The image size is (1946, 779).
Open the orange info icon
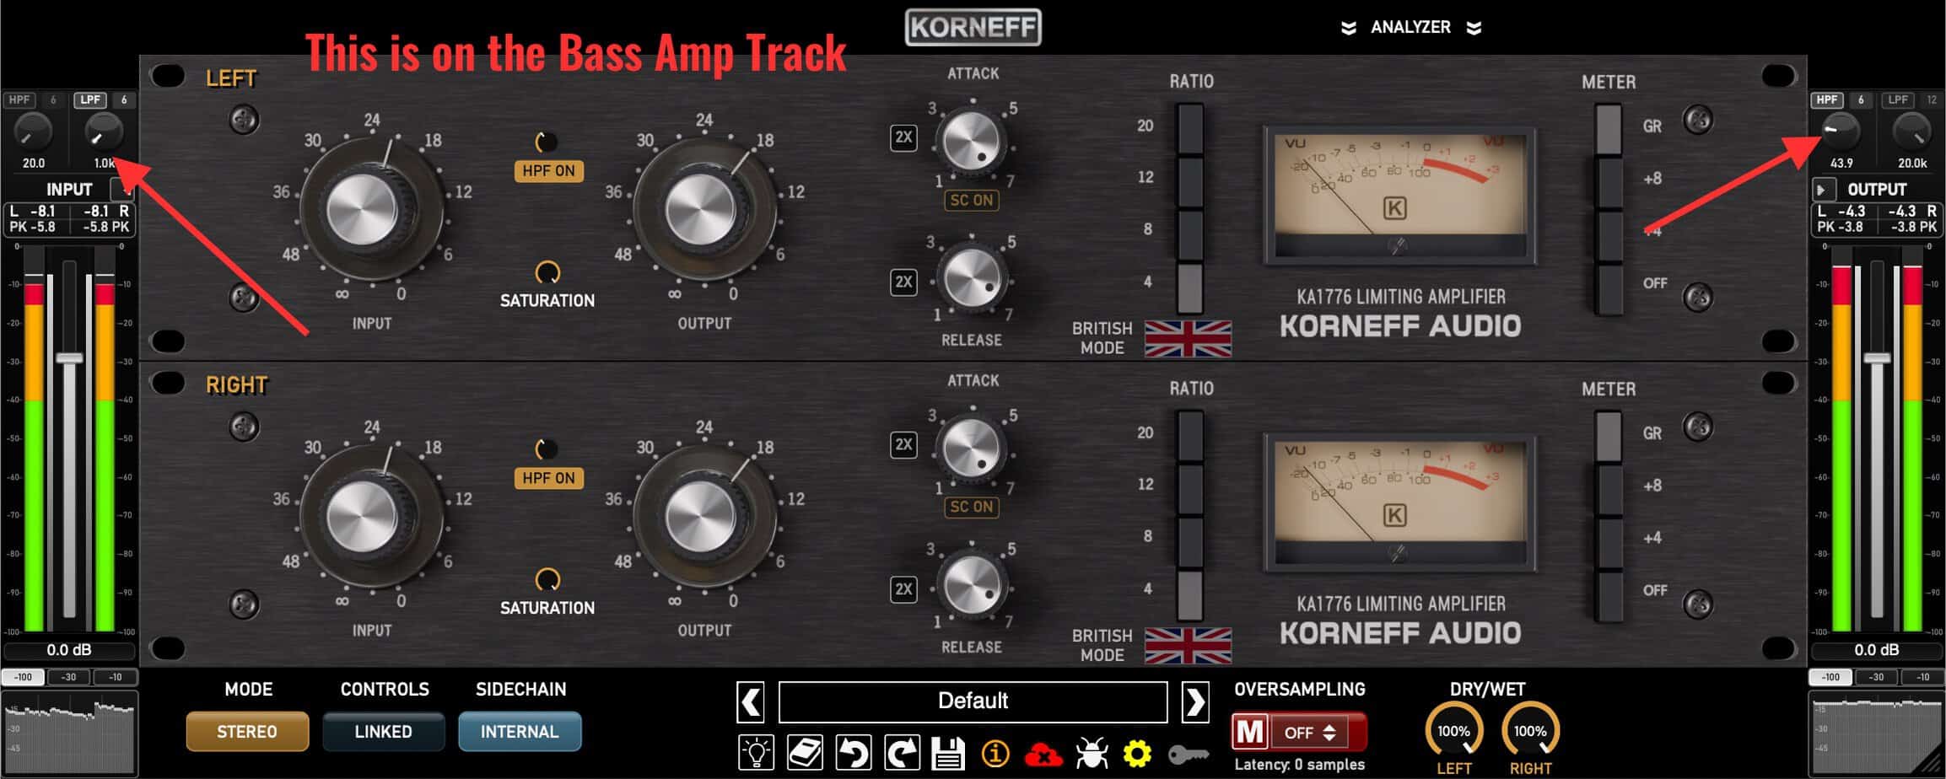click(x=995, y=753)
